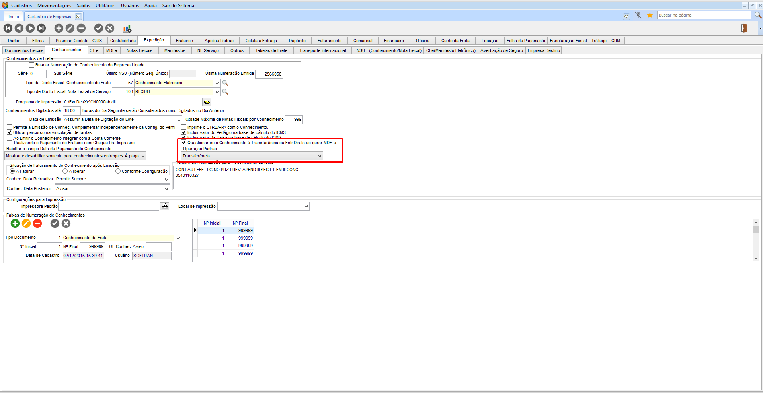The width and height of the screenshot is (763, 393).
Task: Switch to the Início tab
Action: [14, 17]
